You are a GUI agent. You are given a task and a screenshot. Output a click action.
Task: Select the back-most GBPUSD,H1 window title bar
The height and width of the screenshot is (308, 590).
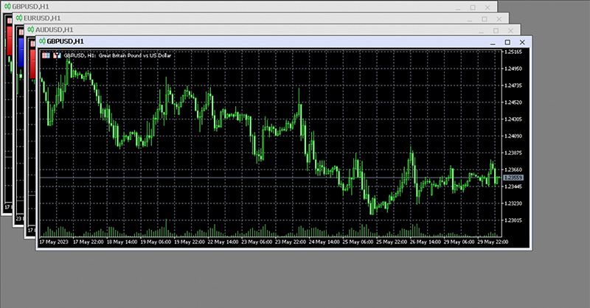tap(221, 6)
